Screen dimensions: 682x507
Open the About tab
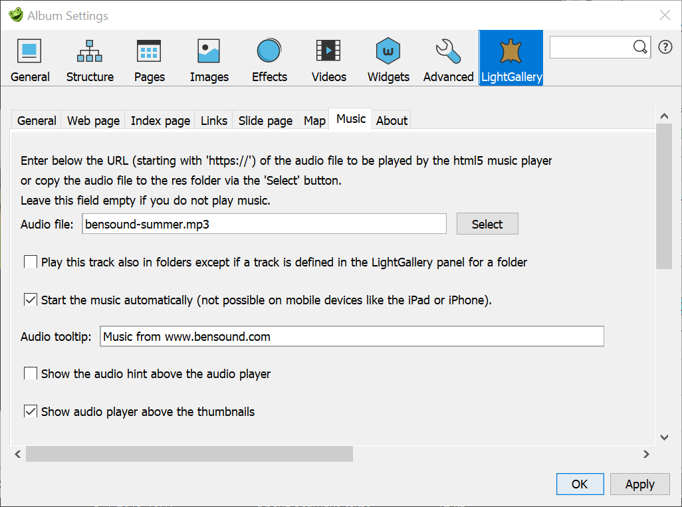[391, 120]
